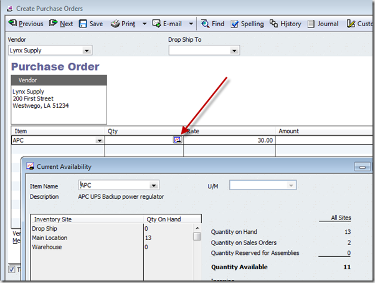Screen dimensions: 375x283
Task: Open the U/M dropdown
Action: point(291,185)
